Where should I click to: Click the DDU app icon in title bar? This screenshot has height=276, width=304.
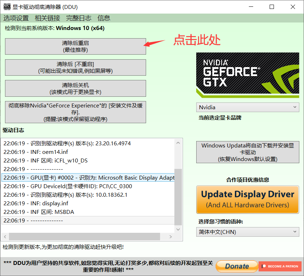(7, 7)
